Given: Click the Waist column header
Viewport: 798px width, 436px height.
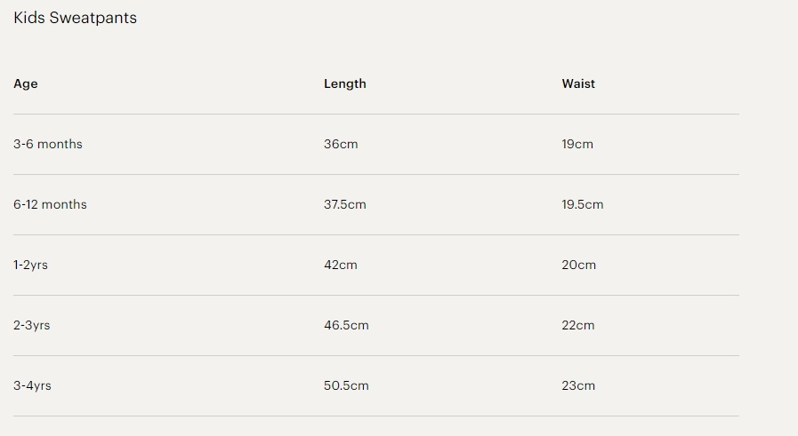Looking at the screenshot, I should point(578,83).
